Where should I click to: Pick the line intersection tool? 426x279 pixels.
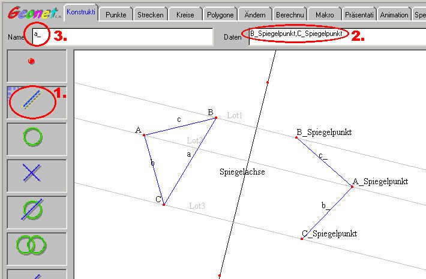(32, 174)
